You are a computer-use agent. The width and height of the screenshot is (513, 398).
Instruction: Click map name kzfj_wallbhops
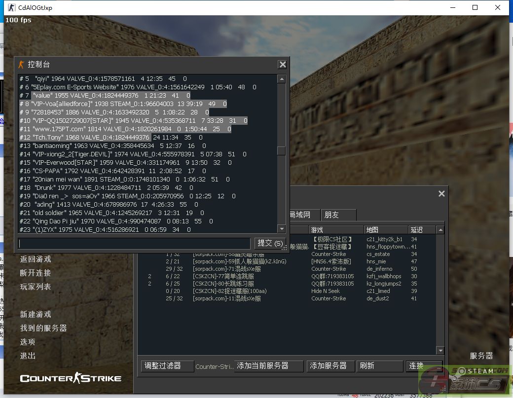384,276
